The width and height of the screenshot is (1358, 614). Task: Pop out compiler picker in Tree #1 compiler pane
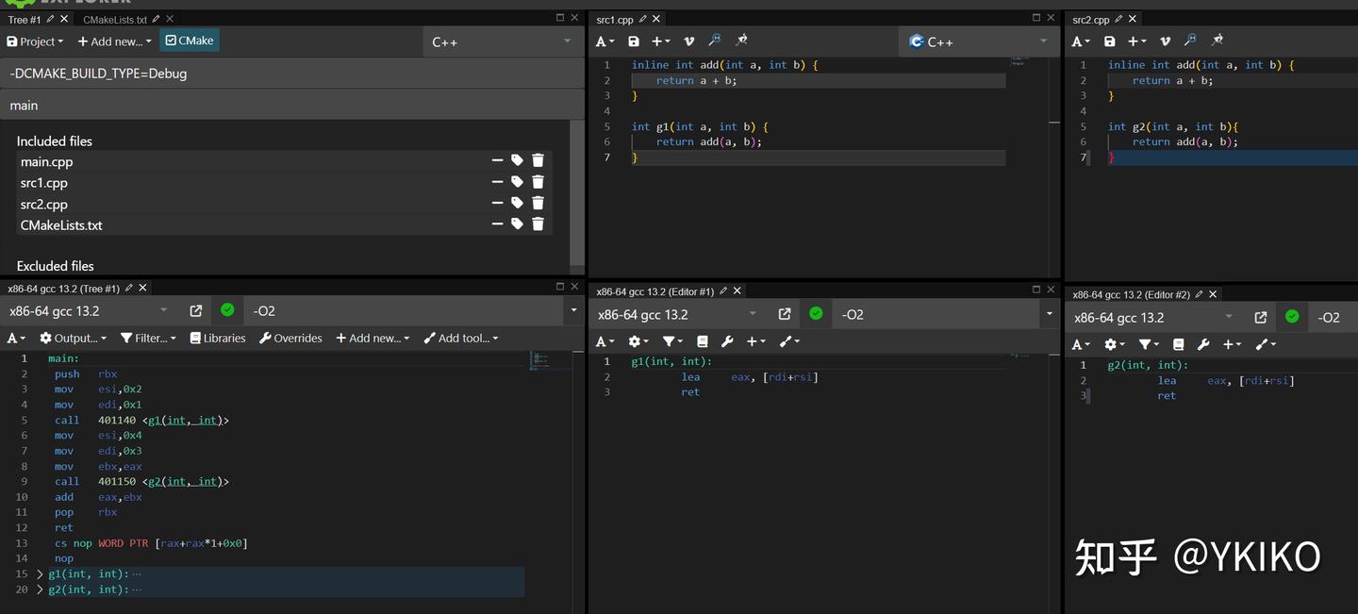[196, 310]
